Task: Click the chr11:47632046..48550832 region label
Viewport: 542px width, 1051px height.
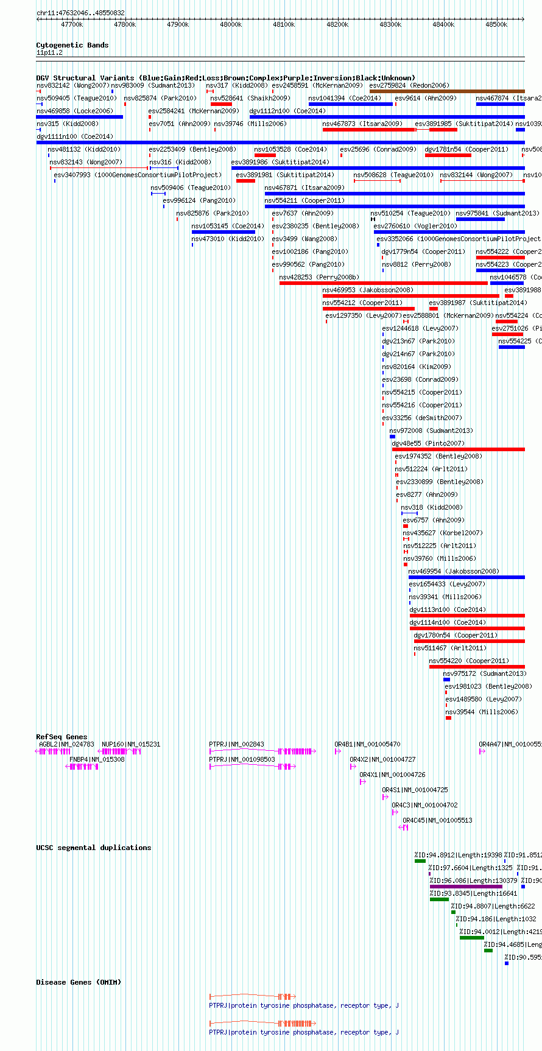Action: [x=80, y=13]
